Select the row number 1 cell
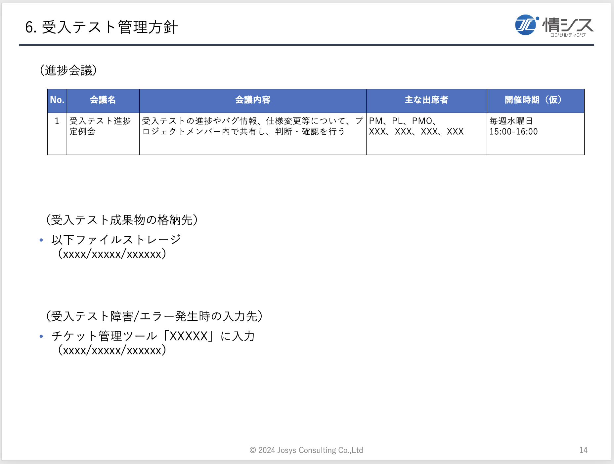This screenshot has height=464, width=614. click(57, 134)
